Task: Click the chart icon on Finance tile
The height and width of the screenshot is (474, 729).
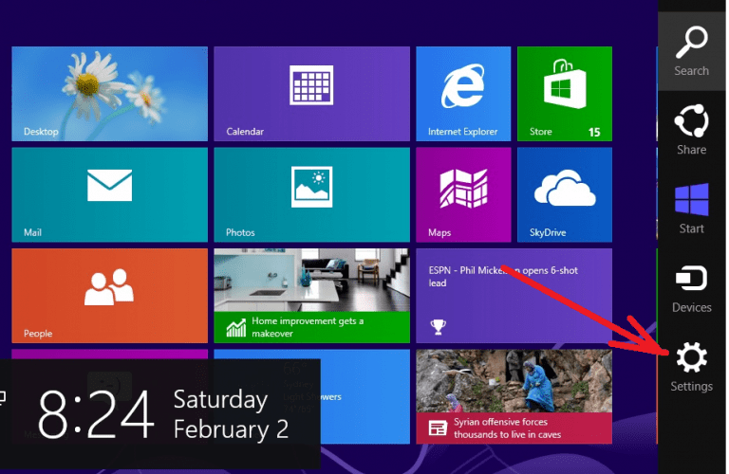Action: (x=236, y=328)
